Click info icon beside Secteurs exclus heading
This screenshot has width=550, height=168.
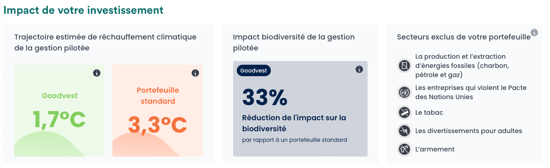pos(534,33)
